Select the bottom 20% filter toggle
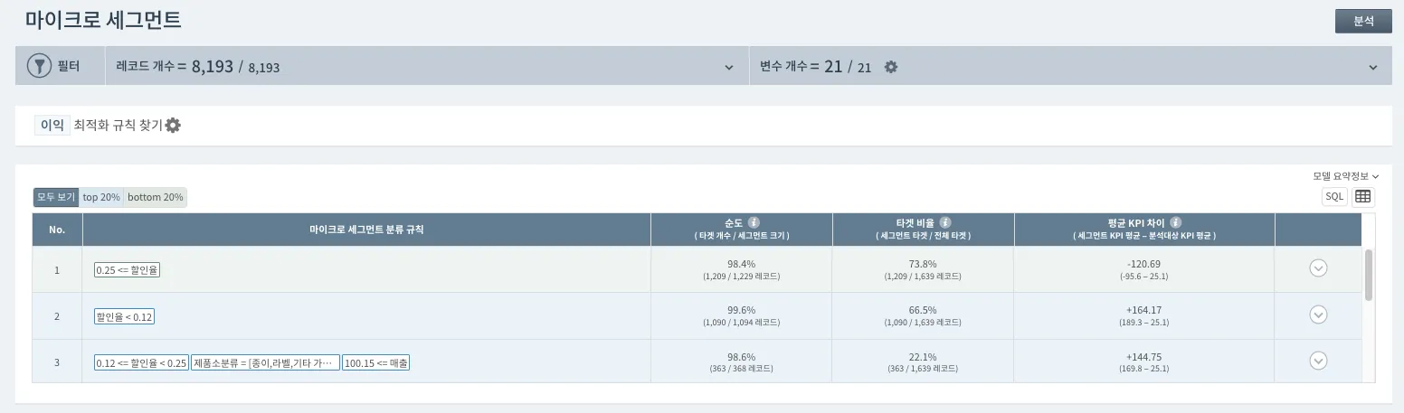This screenshot has height=413, width=1404. (156, 197)
